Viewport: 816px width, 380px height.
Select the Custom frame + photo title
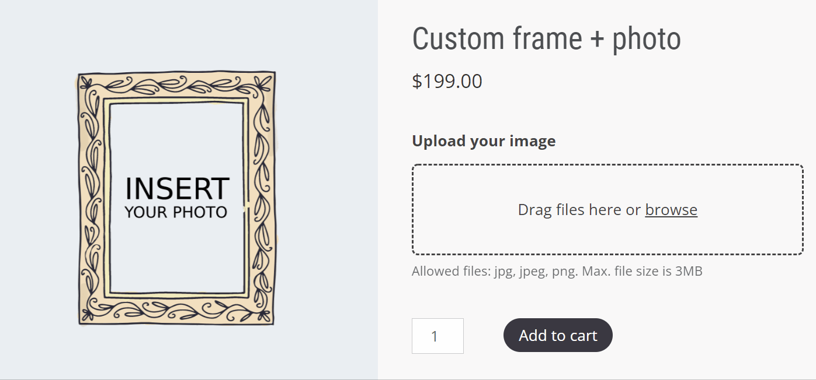click(547, 39)
